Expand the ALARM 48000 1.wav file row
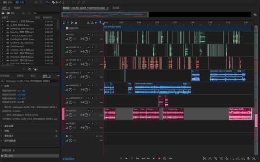The width and height of the screenshot is (260, 162). point(3,25)
